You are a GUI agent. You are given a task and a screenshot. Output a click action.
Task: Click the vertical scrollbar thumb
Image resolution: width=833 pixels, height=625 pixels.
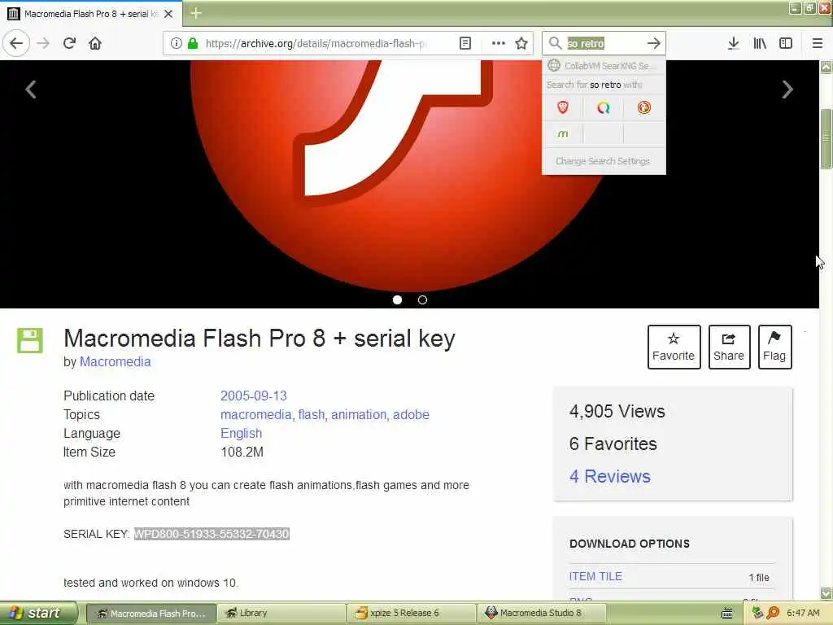point(826,138)
